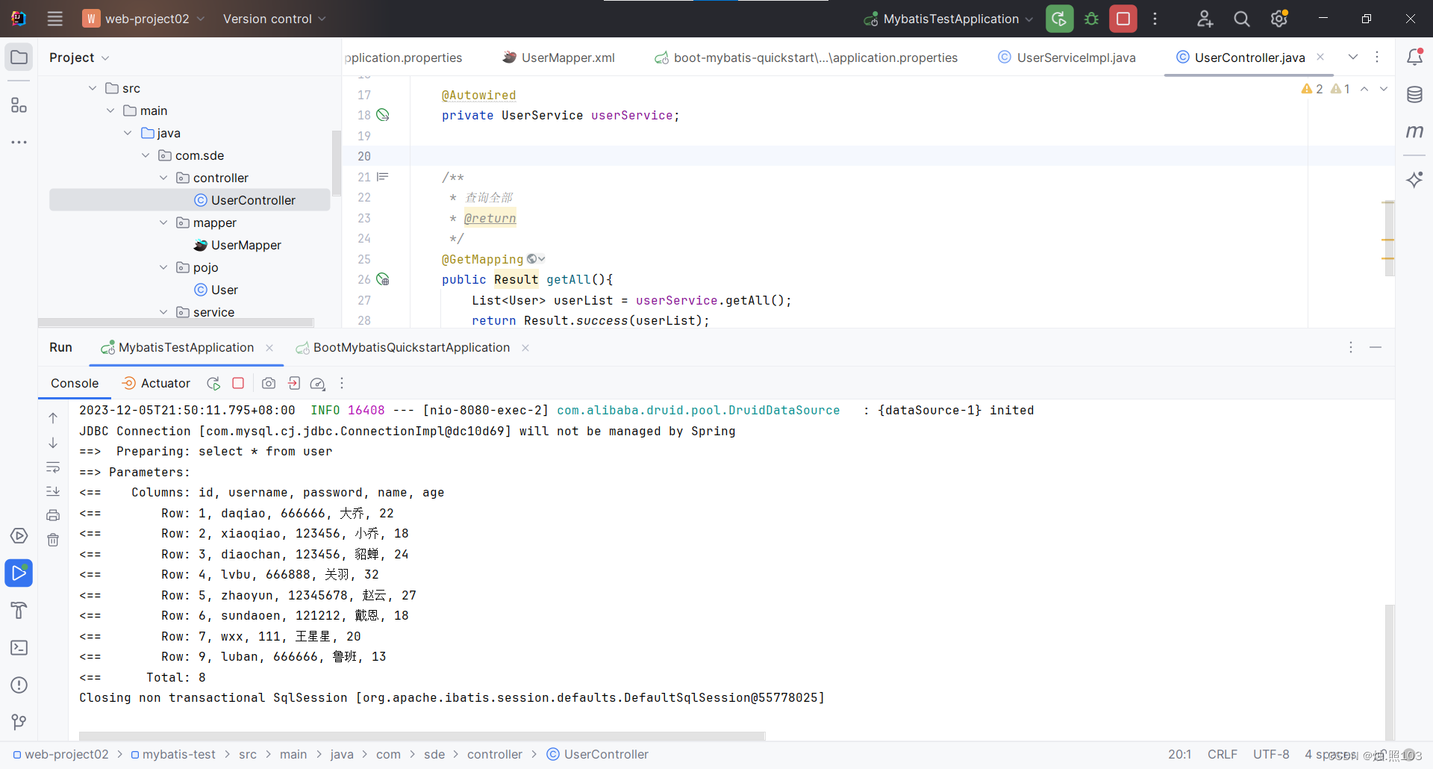Open AI Assistant sparkle tool window
This screenshot has width=1433, height=769.
(x=1414, y=179)
